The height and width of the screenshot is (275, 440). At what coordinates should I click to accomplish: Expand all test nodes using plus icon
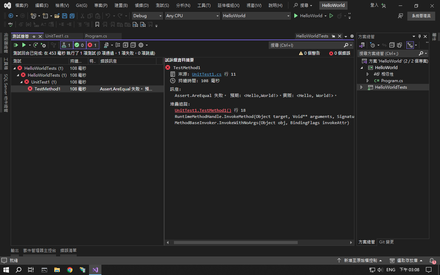tap(125, 45)
